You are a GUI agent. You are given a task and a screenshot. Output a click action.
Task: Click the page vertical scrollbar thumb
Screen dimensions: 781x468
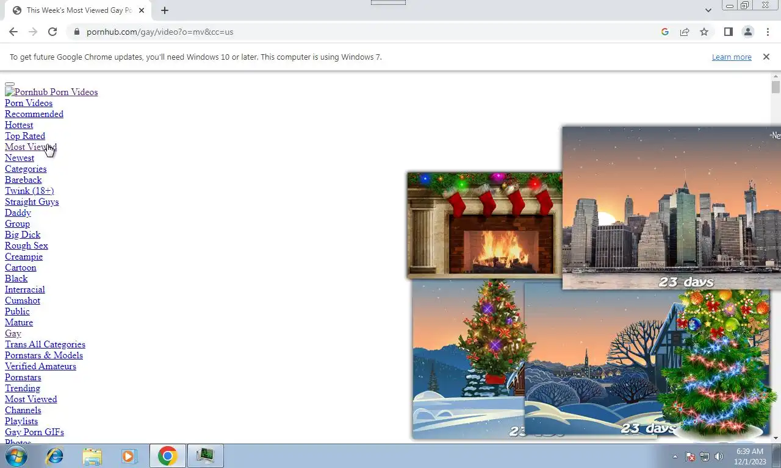click(776, 87)
